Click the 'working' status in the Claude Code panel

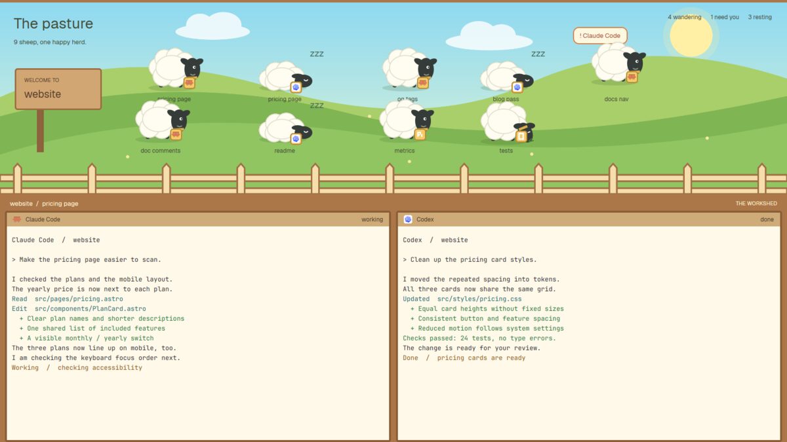(x=372, y=219)
